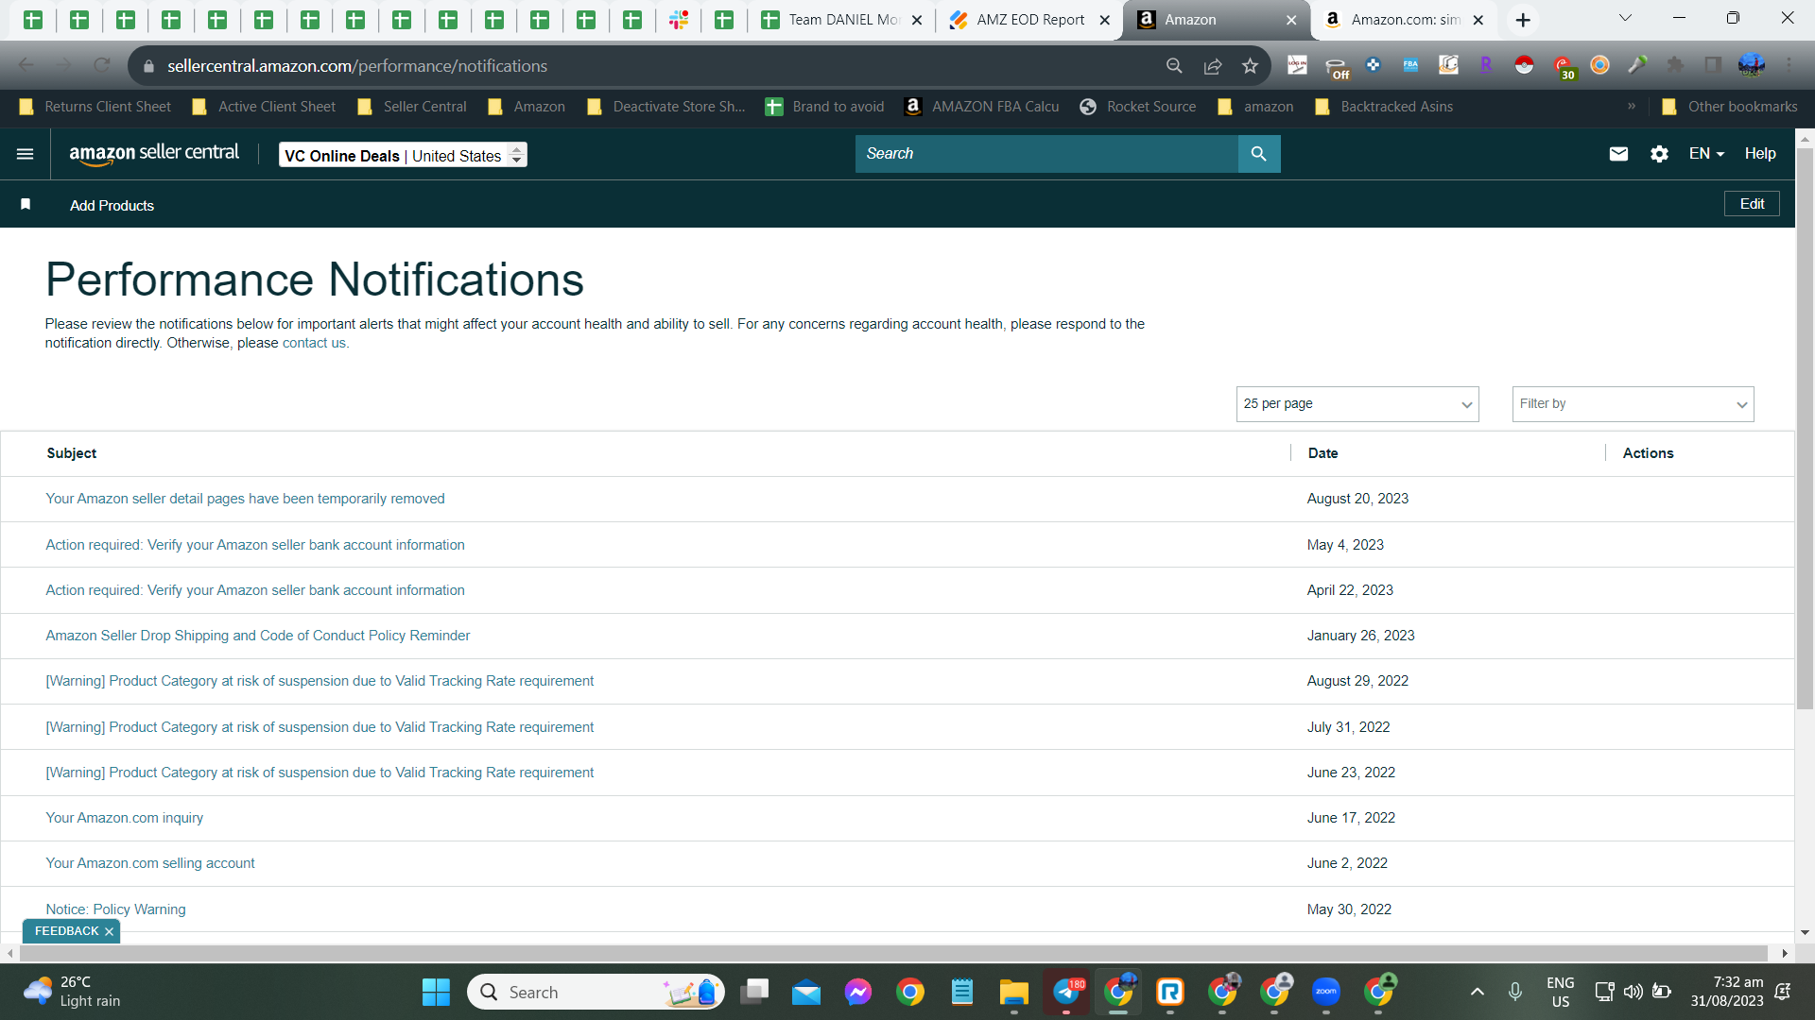The width and height of the screenshot is (1815, 1020).
Task: Open the Chrome extensions puzzle icon
Action: tap(1675, 65)
